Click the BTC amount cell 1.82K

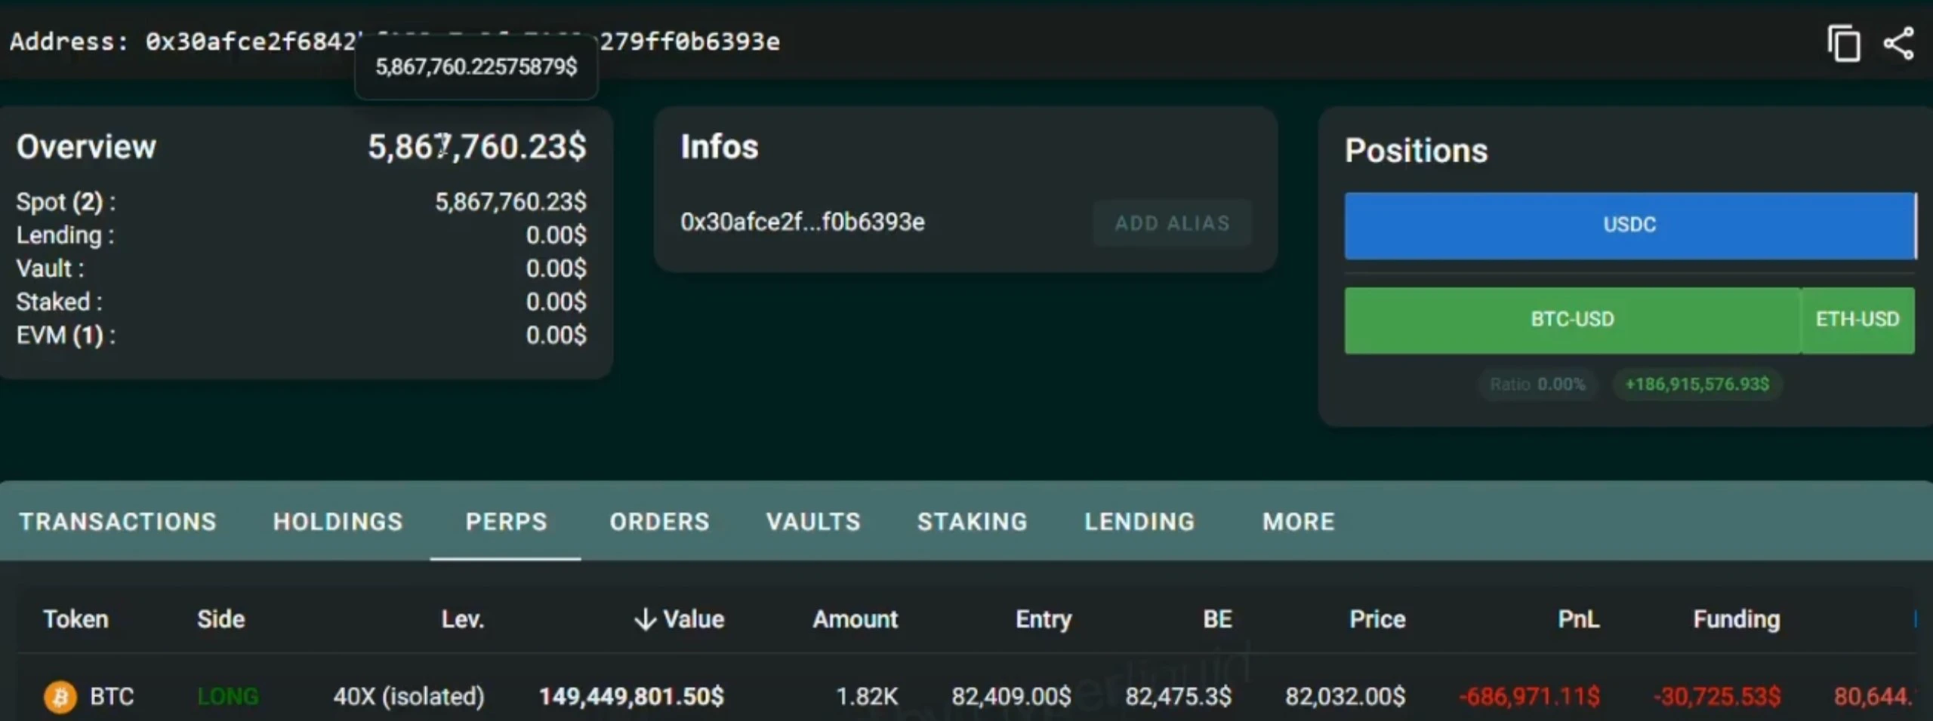(867, 696)
